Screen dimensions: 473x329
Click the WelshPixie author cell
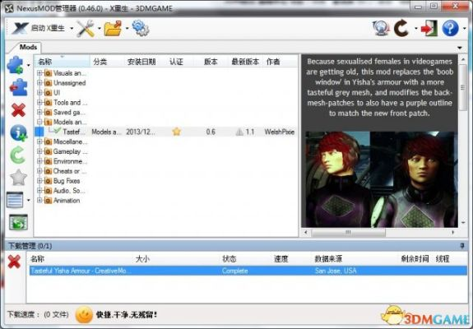point(280,132)
